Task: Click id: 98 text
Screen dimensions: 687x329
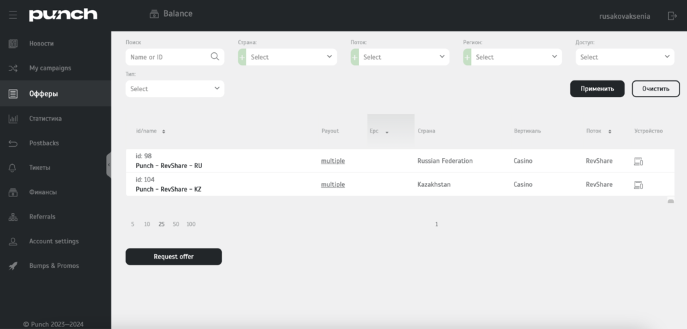Action: 144,155
